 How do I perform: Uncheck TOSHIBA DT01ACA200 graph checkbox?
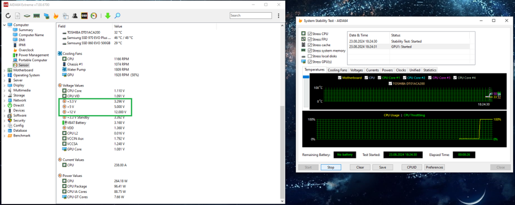tap(390, 83)
